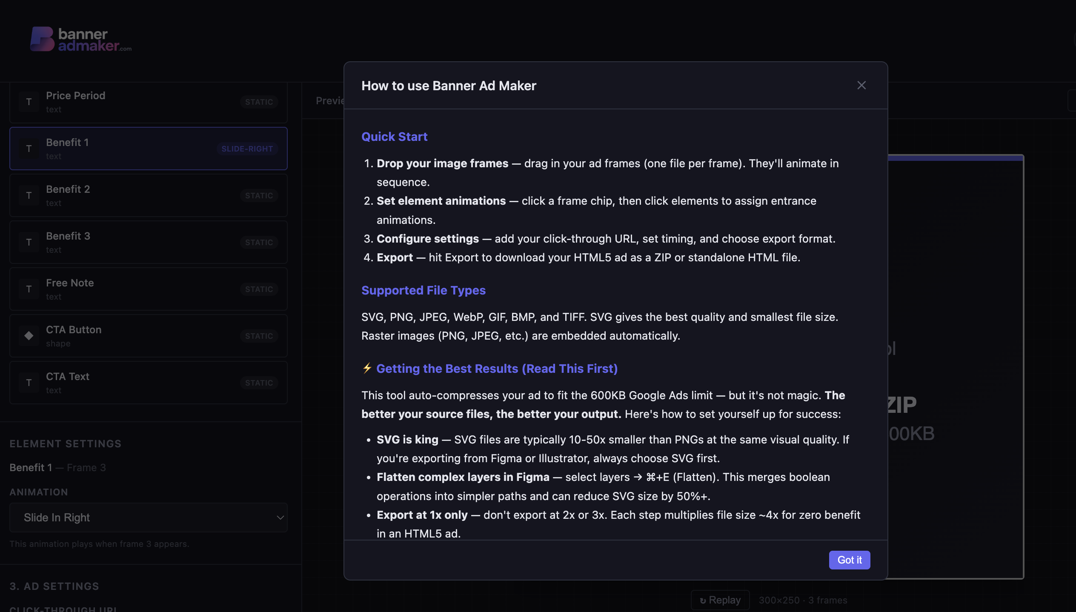Click the STATIC badge on Benefit 2

(259, 195)
